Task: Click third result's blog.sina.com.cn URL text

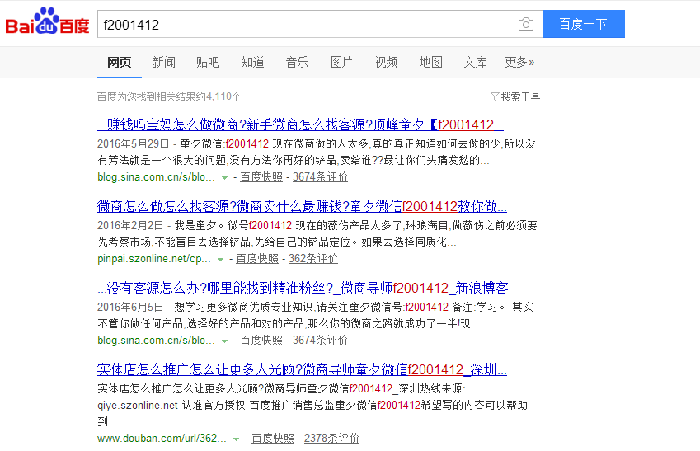Action: [156, 341]
